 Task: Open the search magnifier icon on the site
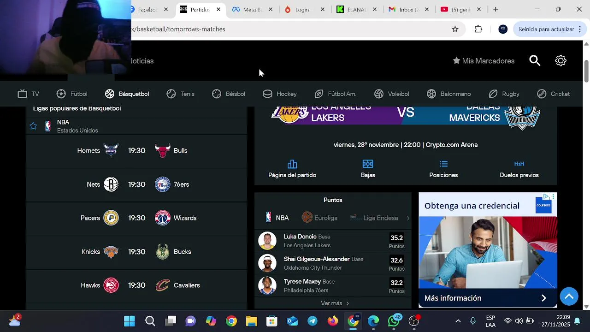click(x=535, y=60)
